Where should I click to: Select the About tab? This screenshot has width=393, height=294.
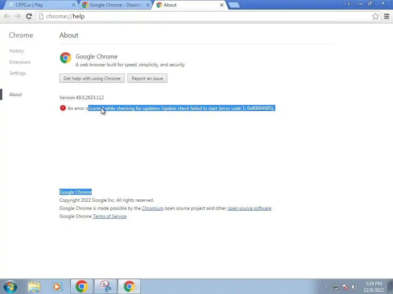[189, 5]
